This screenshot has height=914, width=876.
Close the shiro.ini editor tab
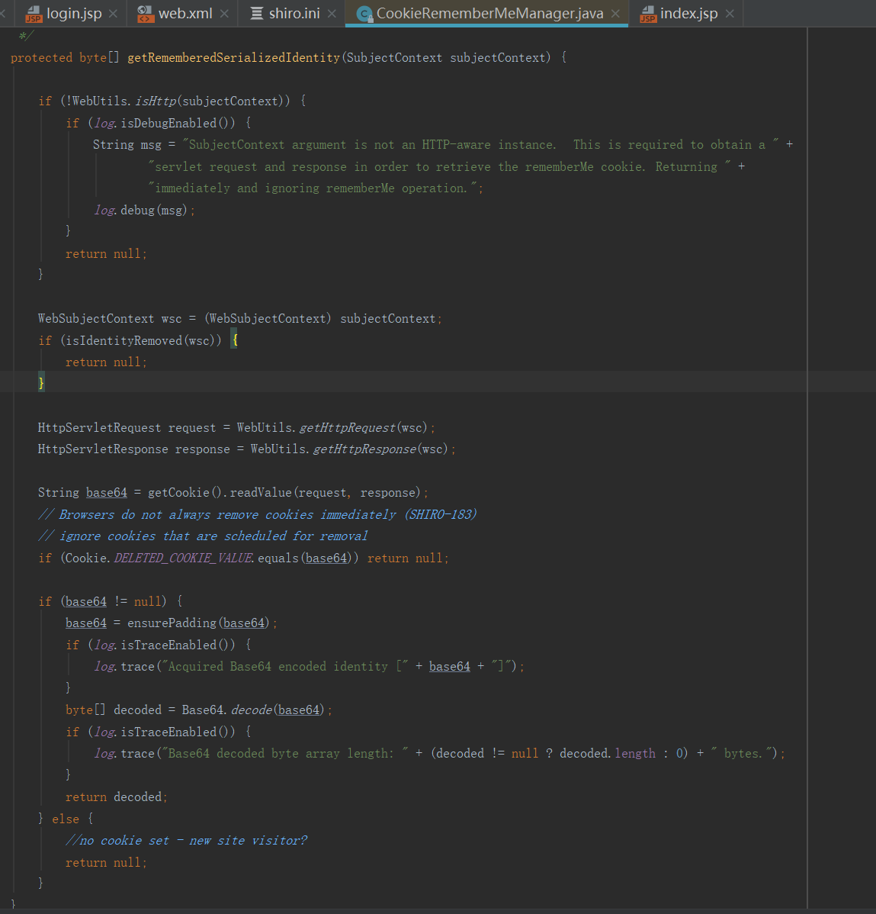(x=332, y=14)
